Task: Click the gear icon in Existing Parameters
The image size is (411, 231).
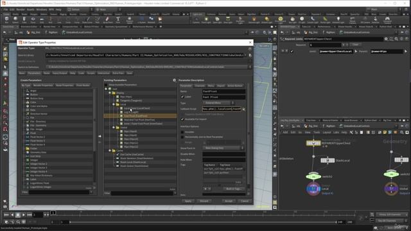Action: [174, 80]
